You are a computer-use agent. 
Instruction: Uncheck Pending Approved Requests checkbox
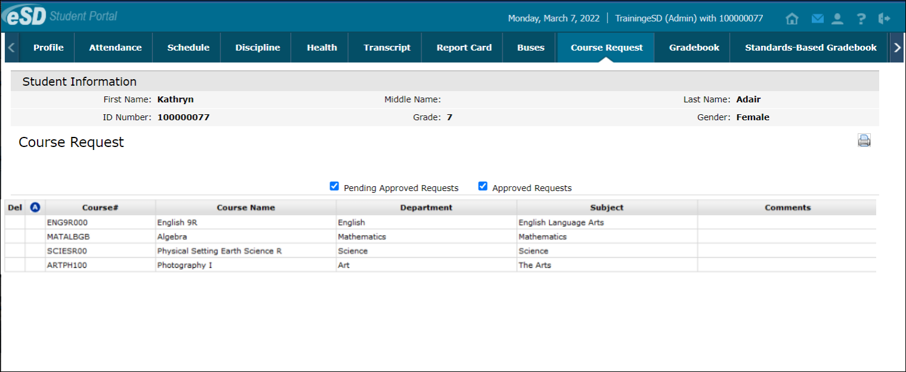[334, 186]
